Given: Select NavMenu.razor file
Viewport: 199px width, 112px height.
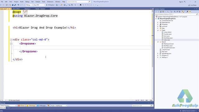Looking at the screenshot, I should tap(168, 46).
